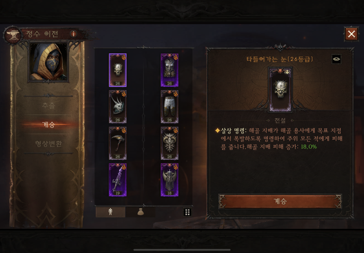Toggle the eye preview icon
This screenshot has width=364, height=253.
click(x=336, y=59)
